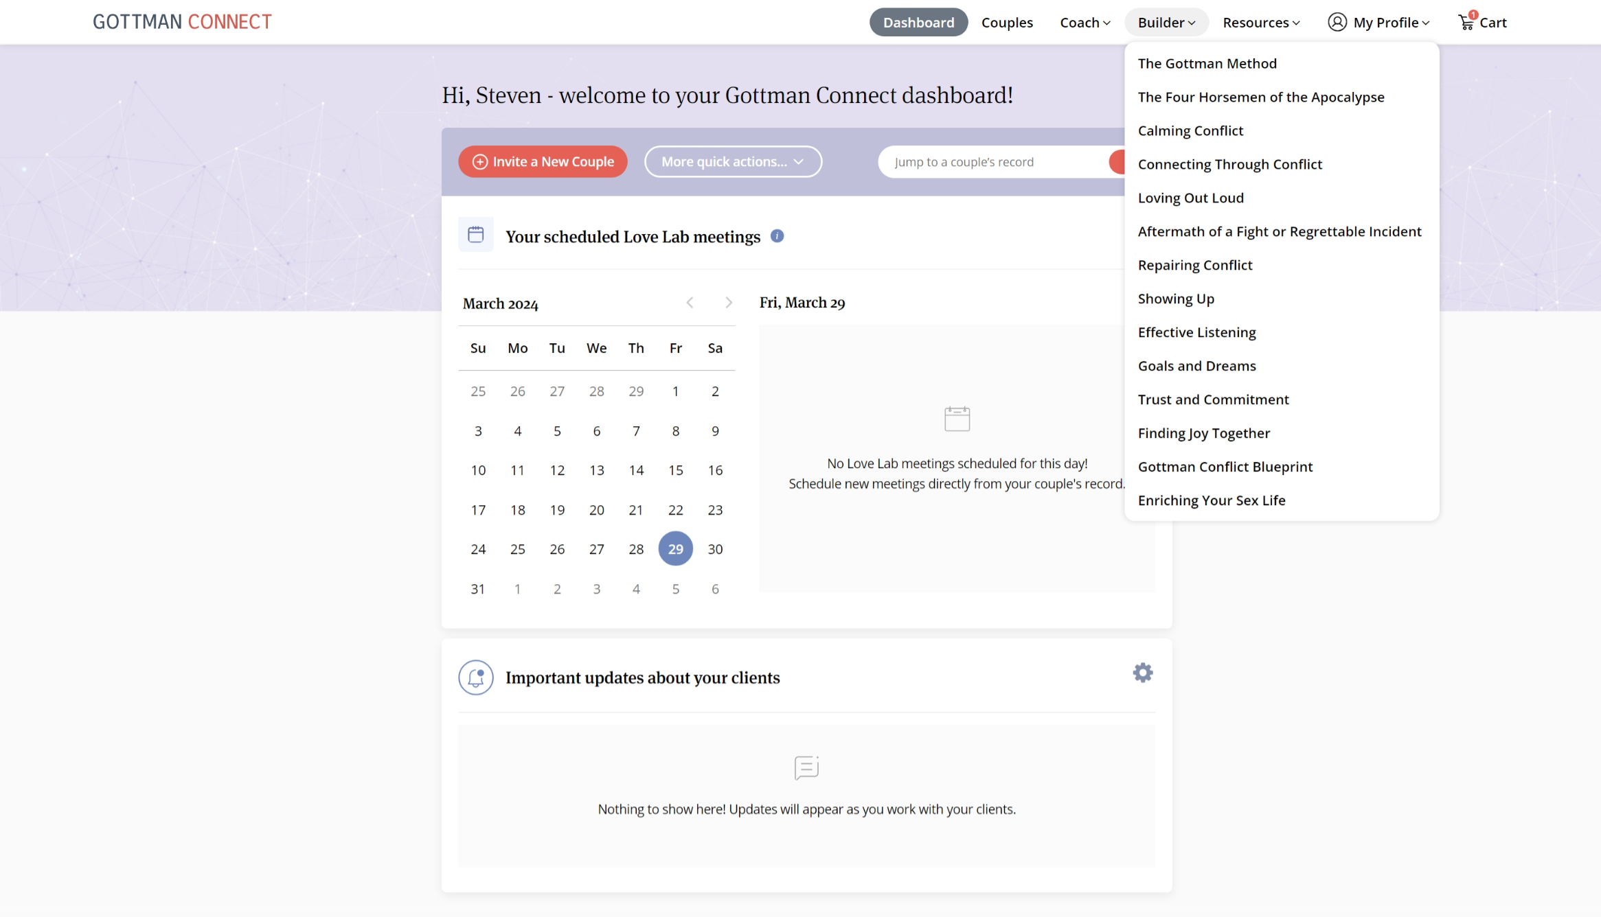The height and width of the screenshot is (917, 1601).
Task: Select Calming Conflict menu item
Action: pyautogui.click(x=1190, y=131)
